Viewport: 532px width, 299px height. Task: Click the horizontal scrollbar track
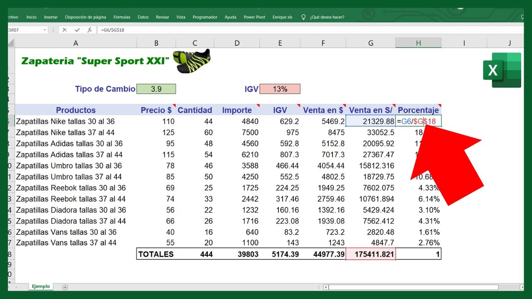click(x=424, y=287)
